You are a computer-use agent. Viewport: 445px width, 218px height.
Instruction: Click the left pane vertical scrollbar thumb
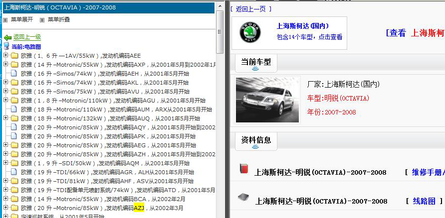pos(220,32)
